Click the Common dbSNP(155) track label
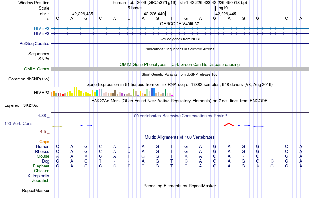Viewport: 309px width, 198px height. click(x=29, y=79)
